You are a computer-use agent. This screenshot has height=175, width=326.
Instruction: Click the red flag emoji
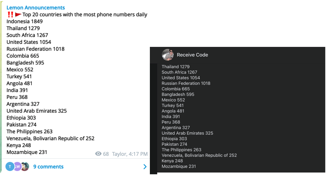18,15
